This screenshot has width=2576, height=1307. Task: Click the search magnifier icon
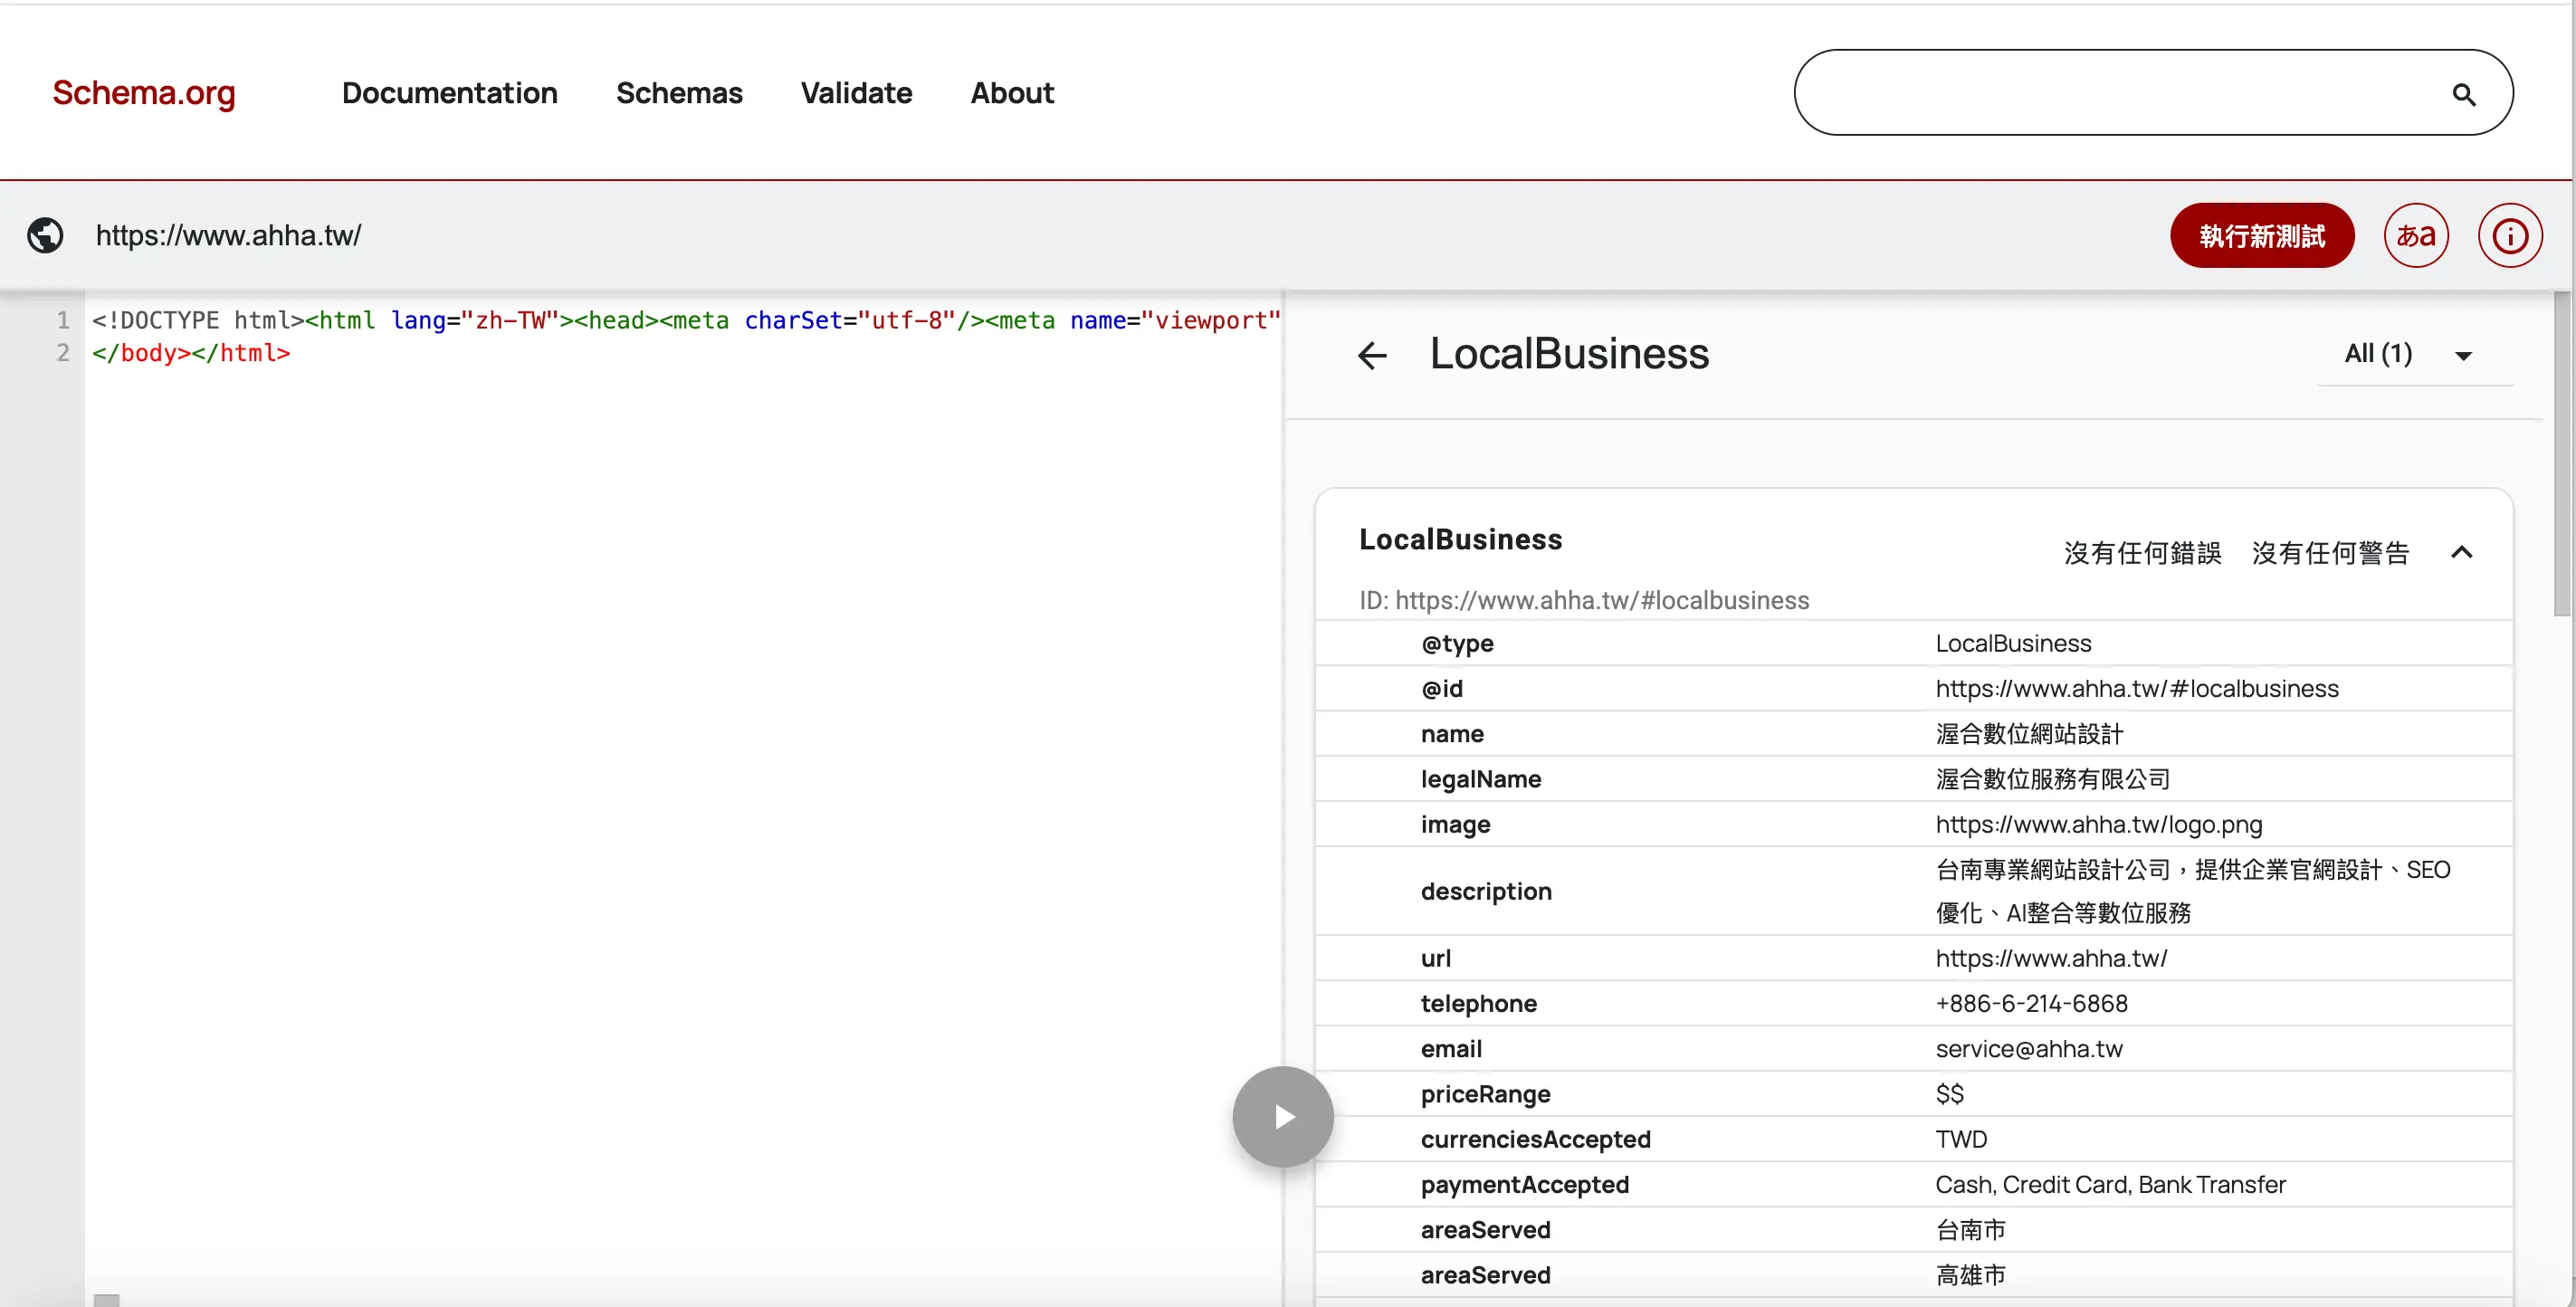2463,94
